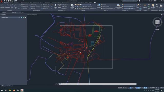This screenshot has height=92, width=164.
Task: Expand the Аннотации panel
Action: (x=61, y=11)
